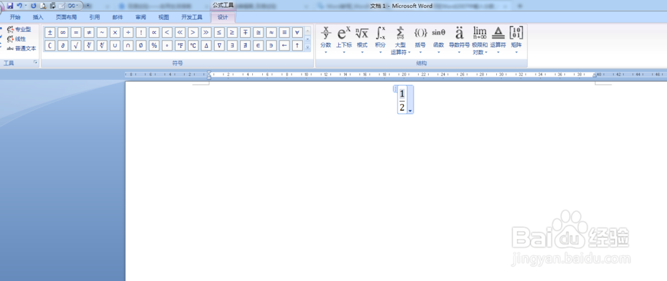The image size is (667, 281).
Task: Insert the plus-minus symbol
Action: (x=50, y=32)
